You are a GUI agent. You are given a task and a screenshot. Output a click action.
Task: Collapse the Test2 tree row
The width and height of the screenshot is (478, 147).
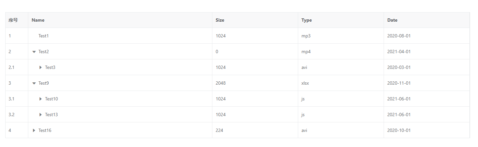tap(34, 52)
